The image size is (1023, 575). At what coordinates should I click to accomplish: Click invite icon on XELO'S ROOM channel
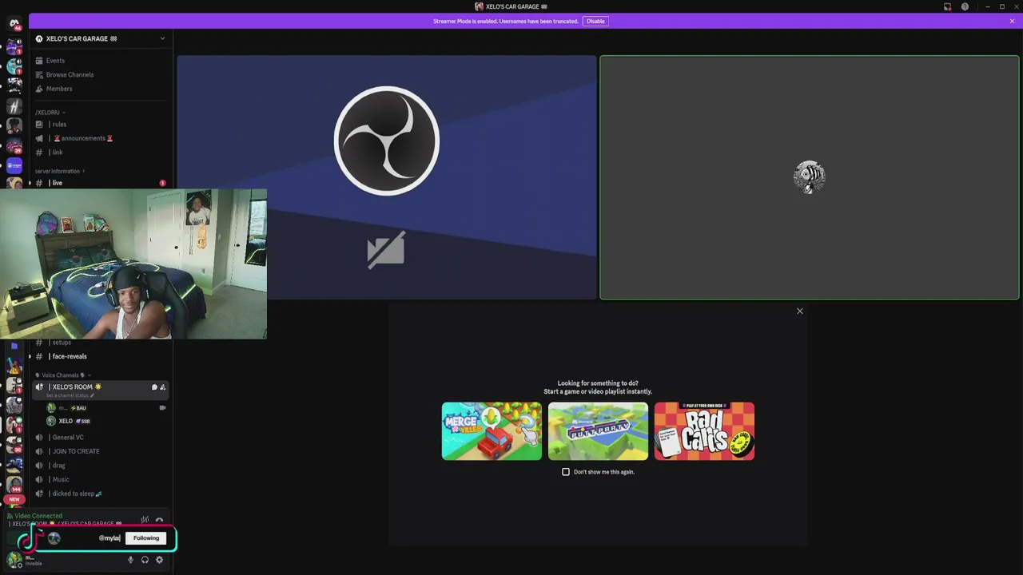(163, 387)
